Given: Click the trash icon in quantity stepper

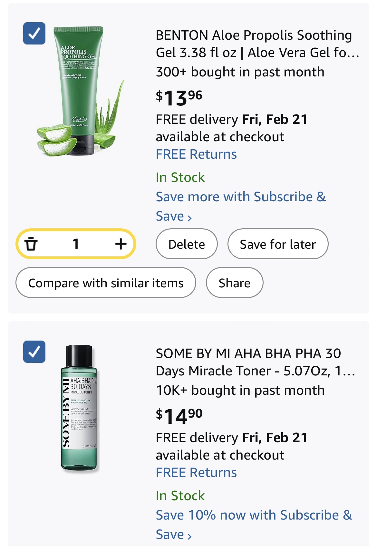Looking at the screenshot, I should pos(31,244).
